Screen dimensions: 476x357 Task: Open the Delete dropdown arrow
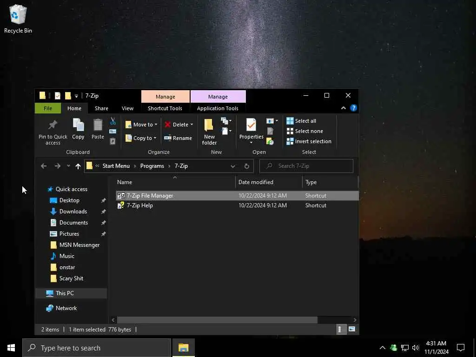[x=192, y=125]
